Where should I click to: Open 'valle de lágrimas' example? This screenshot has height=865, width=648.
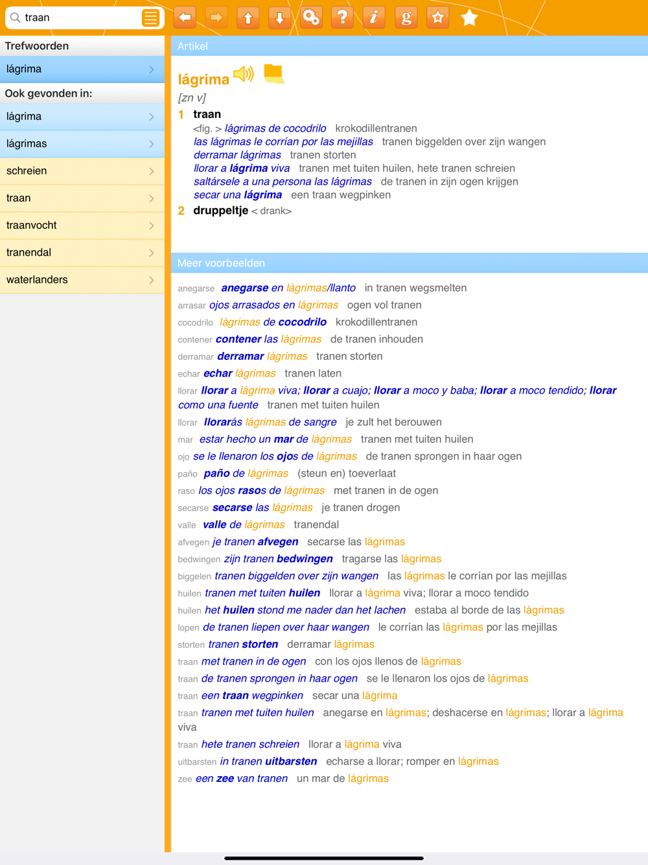pos(244,525)
